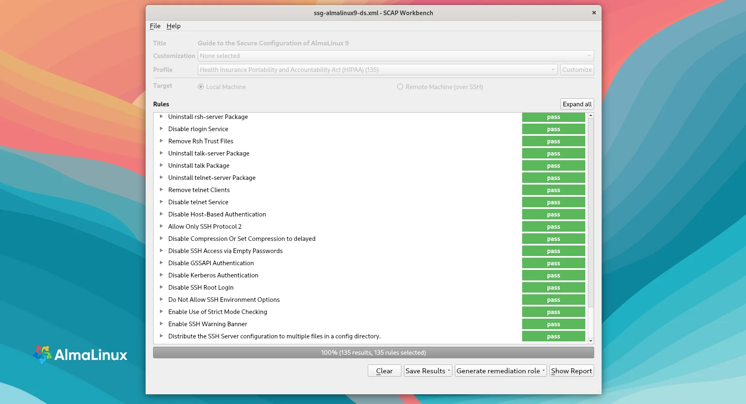Open the Customization dropdown

point(396,56)
